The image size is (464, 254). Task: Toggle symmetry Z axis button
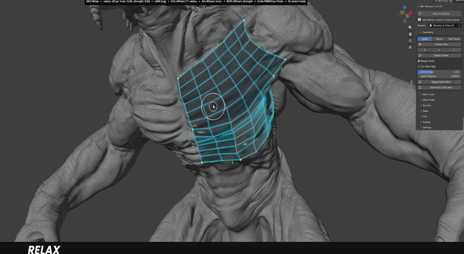pyautogui.click(x=454, y=50)
